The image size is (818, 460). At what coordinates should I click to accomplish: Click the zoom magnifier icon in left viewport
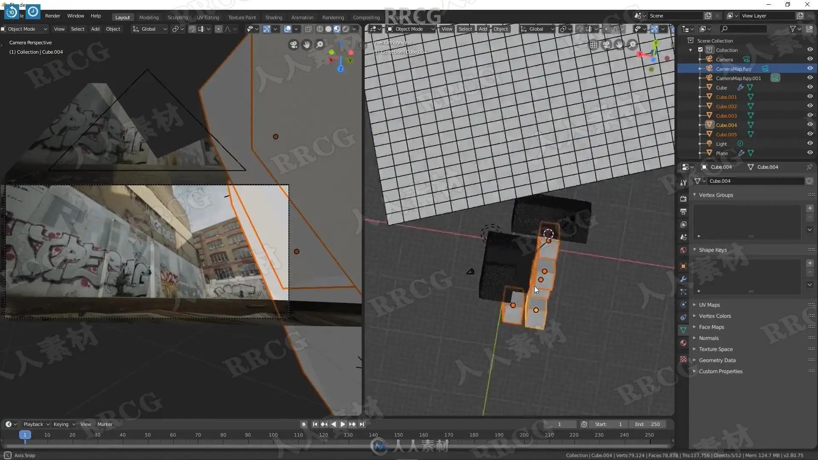click(x=320, y=45)
